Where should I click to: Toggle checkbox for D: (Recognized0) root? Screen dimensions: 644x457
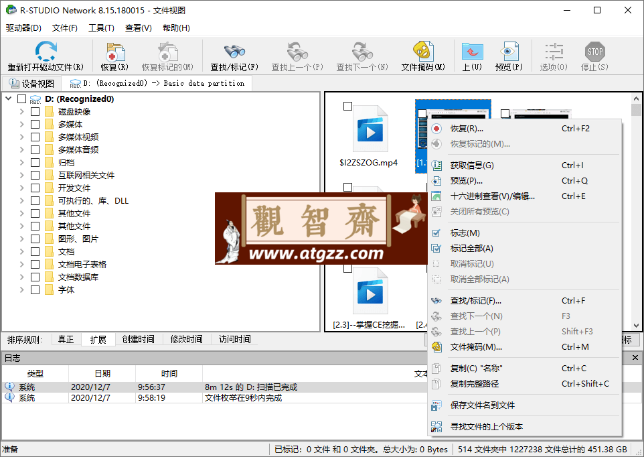[x=22, y=99]
